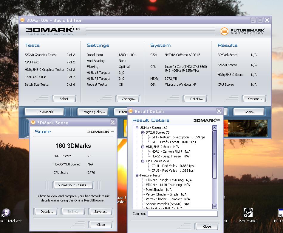
Task: Click CPU Score value '2770'
Action: [x=91, y=173]
